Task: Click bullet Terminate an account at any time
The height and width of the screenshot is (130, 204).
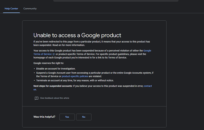Action: point(75,80)
